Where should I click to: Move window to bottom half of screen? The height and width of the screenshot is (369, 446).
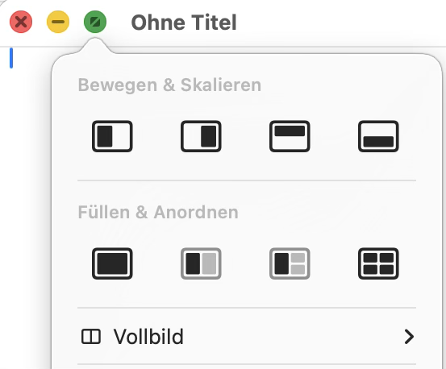coord(378,136)
